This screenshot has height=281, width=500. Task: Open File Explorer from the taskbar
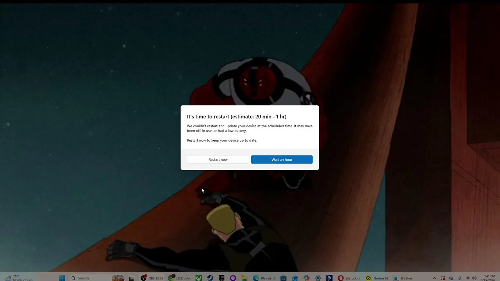[244, 278]
